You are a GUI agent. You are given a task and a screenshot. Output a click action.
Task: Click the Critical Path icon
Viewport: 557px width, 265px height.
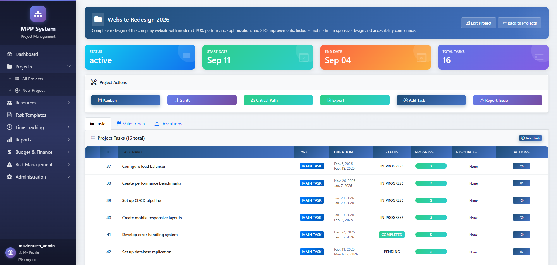pyautogui.click(x=252, y=100)
